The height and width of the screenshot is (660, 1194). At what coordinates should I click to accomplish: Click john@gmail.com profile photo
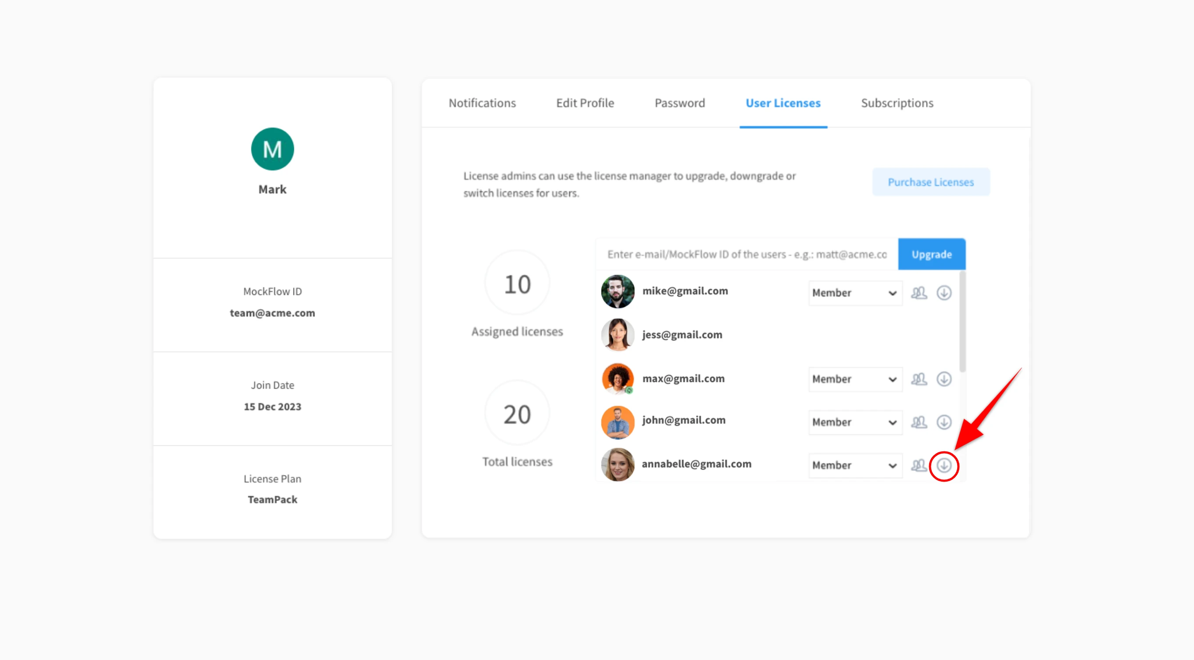coord(617,422)
